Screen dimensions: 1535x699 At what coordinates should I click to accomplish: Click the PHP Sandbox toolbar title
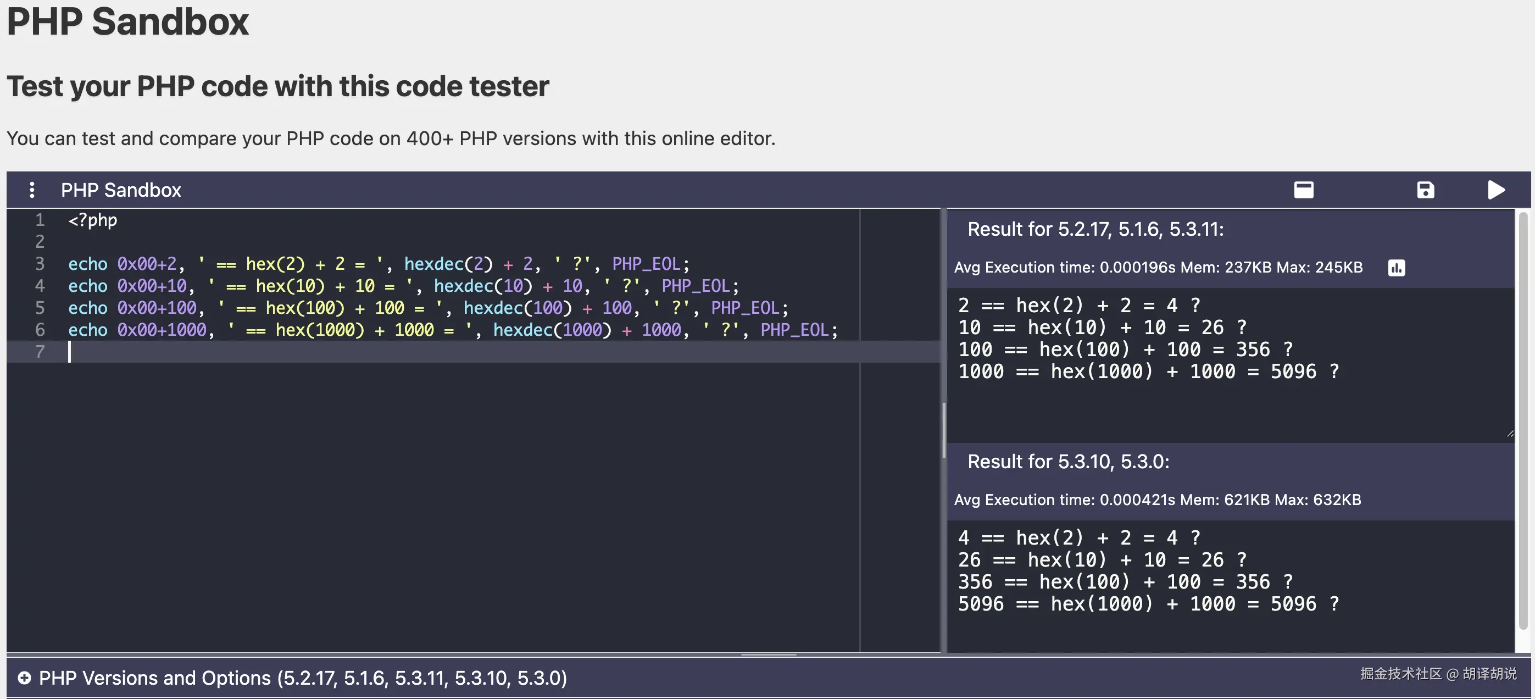click(x=121, y=190)
